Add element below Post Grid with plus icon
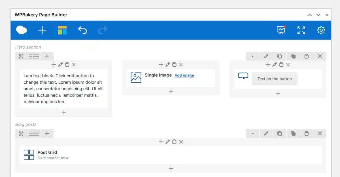The image size is (340, 177). pyautogui.click(x=171, y=169)
